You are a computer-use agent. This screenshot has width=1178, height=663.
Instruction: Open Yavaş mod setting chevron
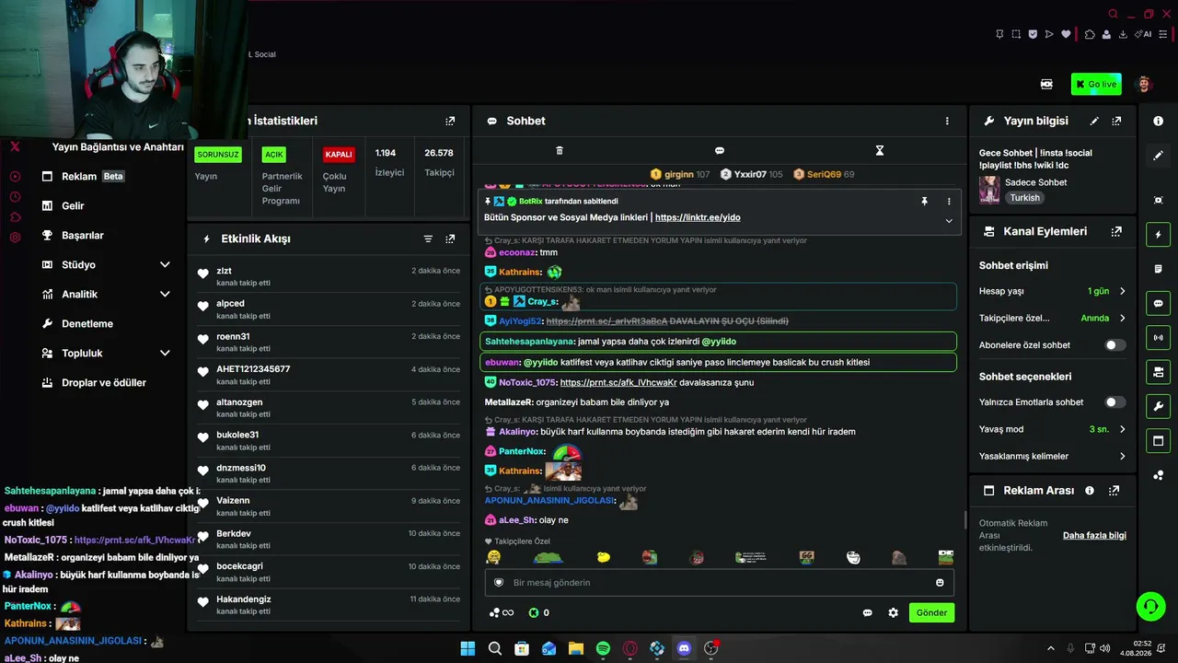1122,429
